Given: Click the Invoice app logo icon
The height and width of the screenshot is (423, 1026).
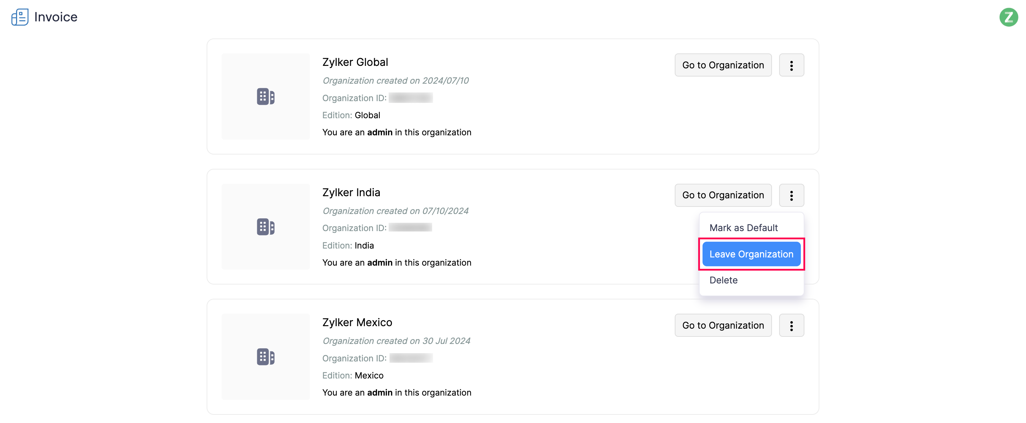Looking at the screenshot, I should coord(20,17).
